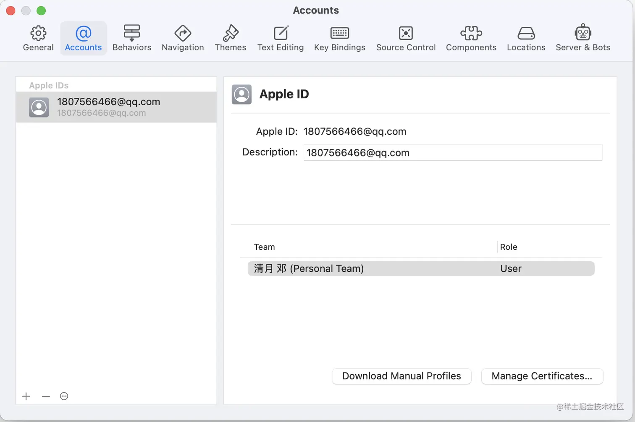Select the Personal Team row
Image resolution: width=635 pixels, height=422 pixels.
[421, 268]
